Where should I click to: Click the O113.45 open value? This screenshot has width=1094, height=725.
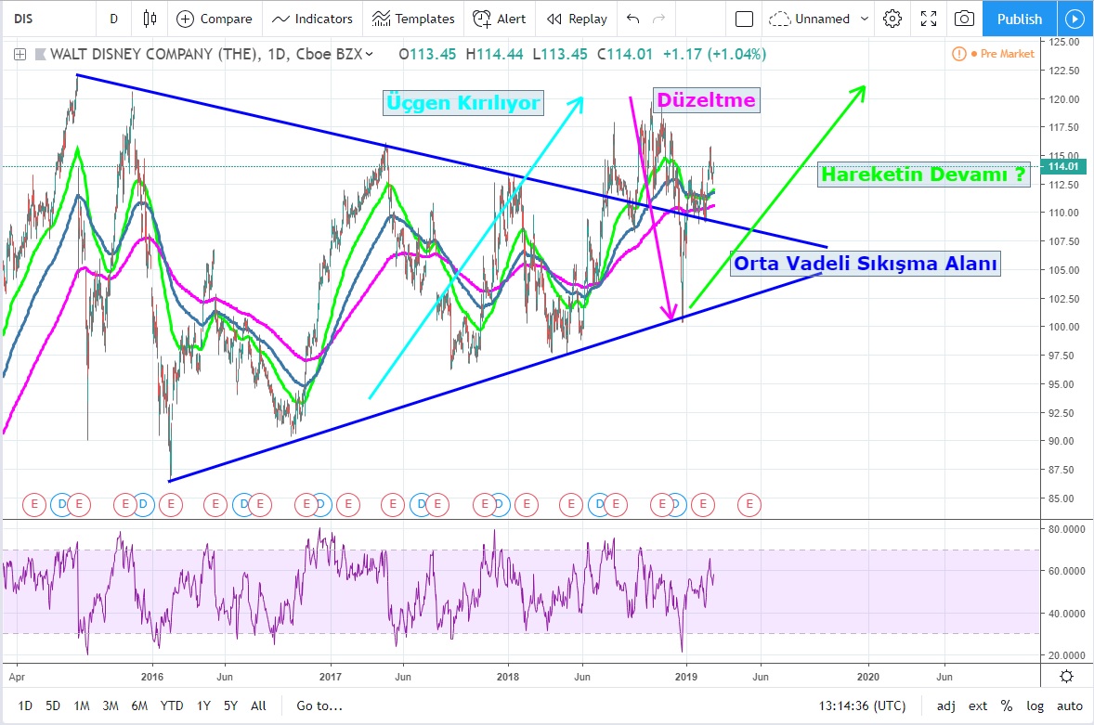427,54
